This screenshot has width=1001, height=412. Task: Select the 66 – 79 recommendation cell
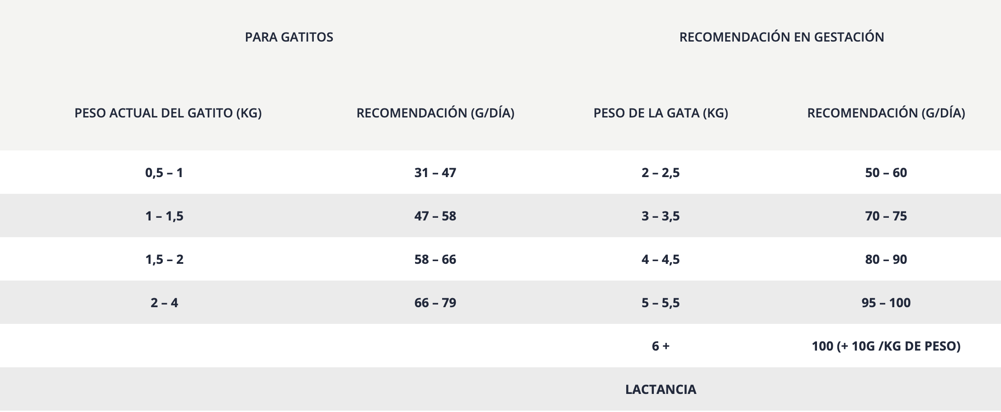point(435,303)
